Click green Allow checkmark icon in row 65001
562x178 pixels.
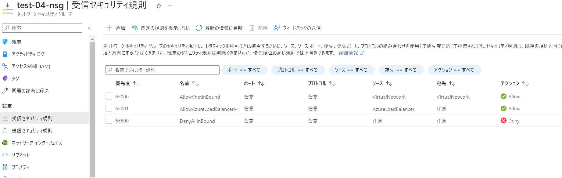click(503, 108)
